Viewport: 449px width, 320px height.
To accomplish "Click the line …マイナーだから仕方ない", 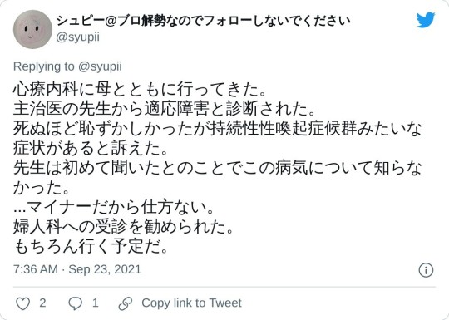I will pyautogui.click(x=114, y=207).
